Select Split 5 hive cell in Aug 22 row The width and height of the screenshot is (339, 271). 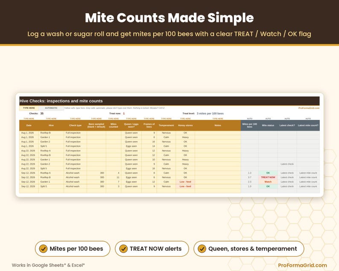click(51, 169)
